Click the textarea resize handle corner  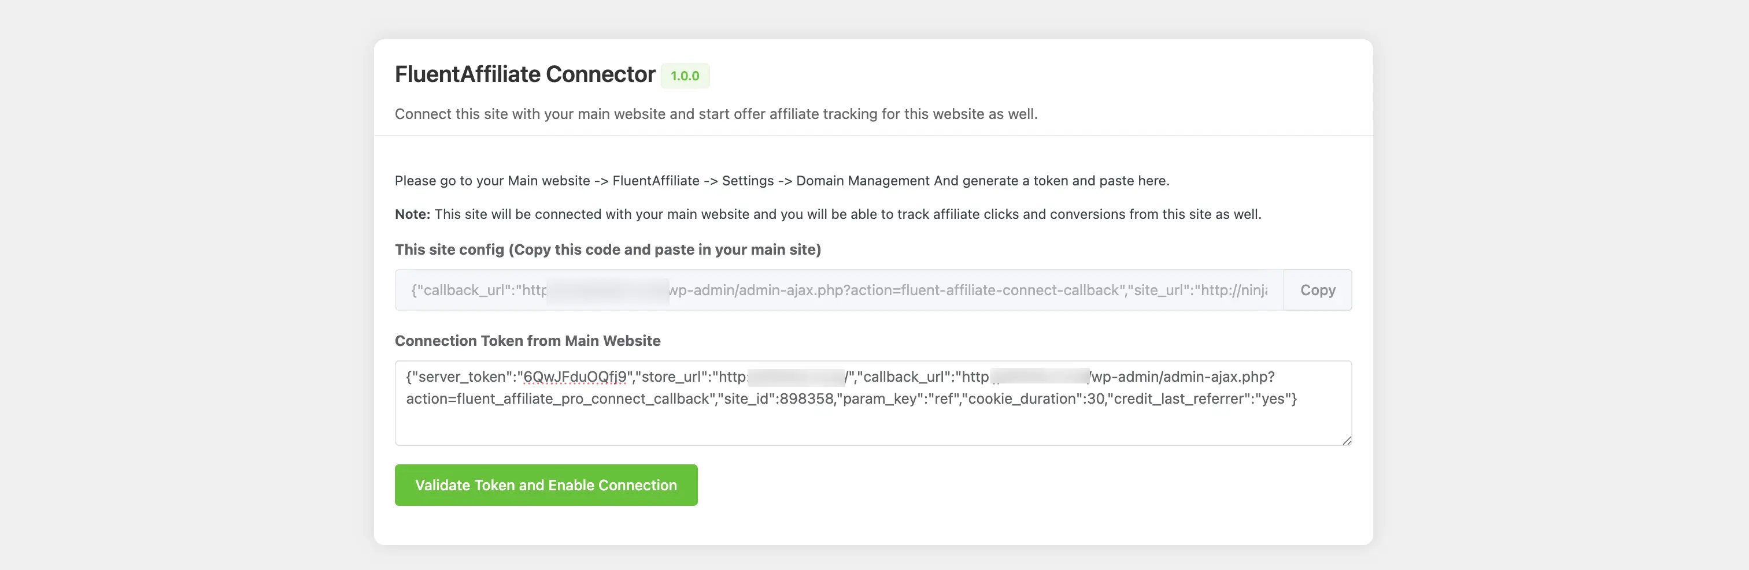(1347, 441)
